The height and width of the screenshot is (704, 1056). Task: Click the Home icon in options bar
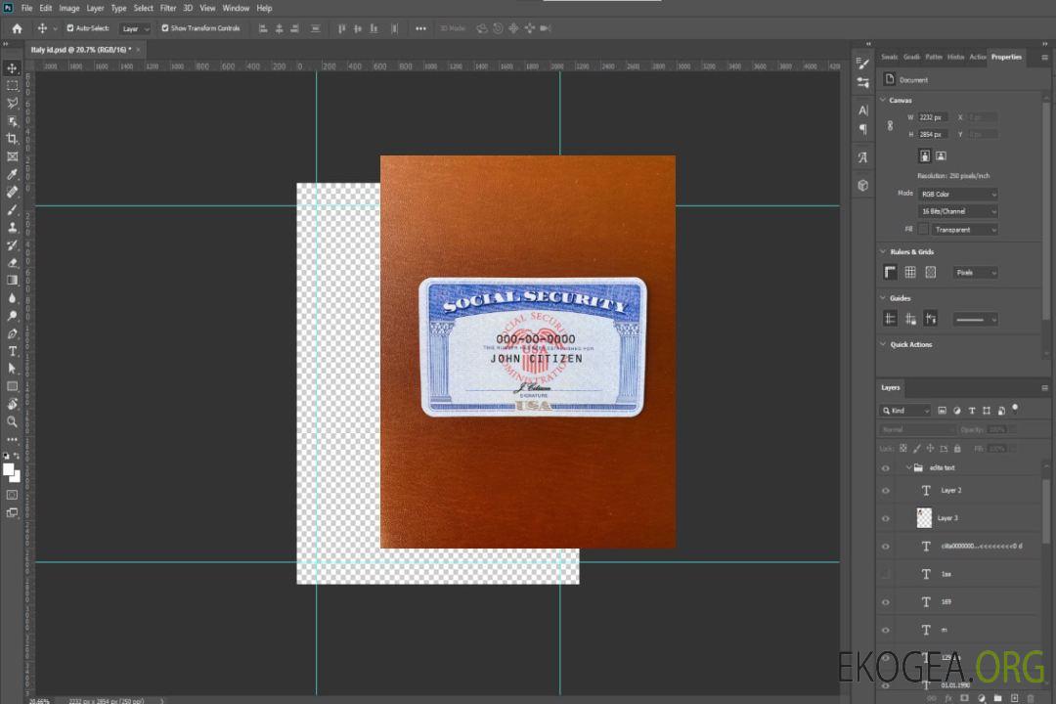click(x=17, y=28)
